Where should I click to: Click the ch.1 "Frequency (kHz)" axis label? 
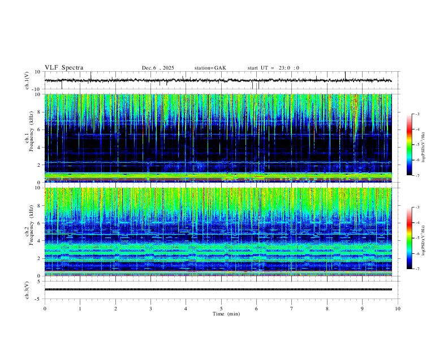point(31,131)
